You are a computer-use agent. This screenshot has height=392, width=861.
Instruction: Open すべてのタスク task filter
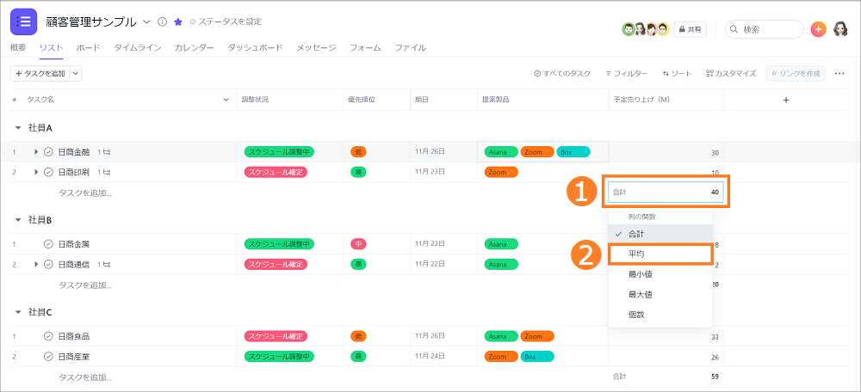(562, 73)
